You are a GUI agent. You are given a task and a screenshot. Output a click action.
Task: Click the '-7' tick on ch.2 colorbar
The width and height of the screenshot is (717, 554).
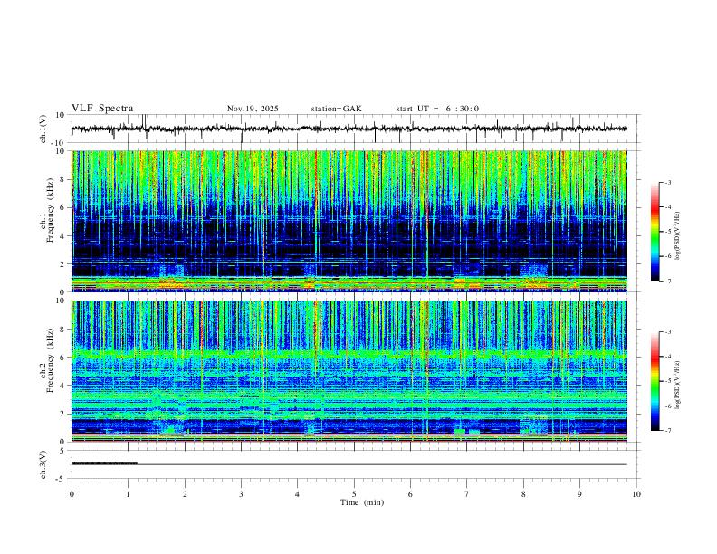pos(668,431)
